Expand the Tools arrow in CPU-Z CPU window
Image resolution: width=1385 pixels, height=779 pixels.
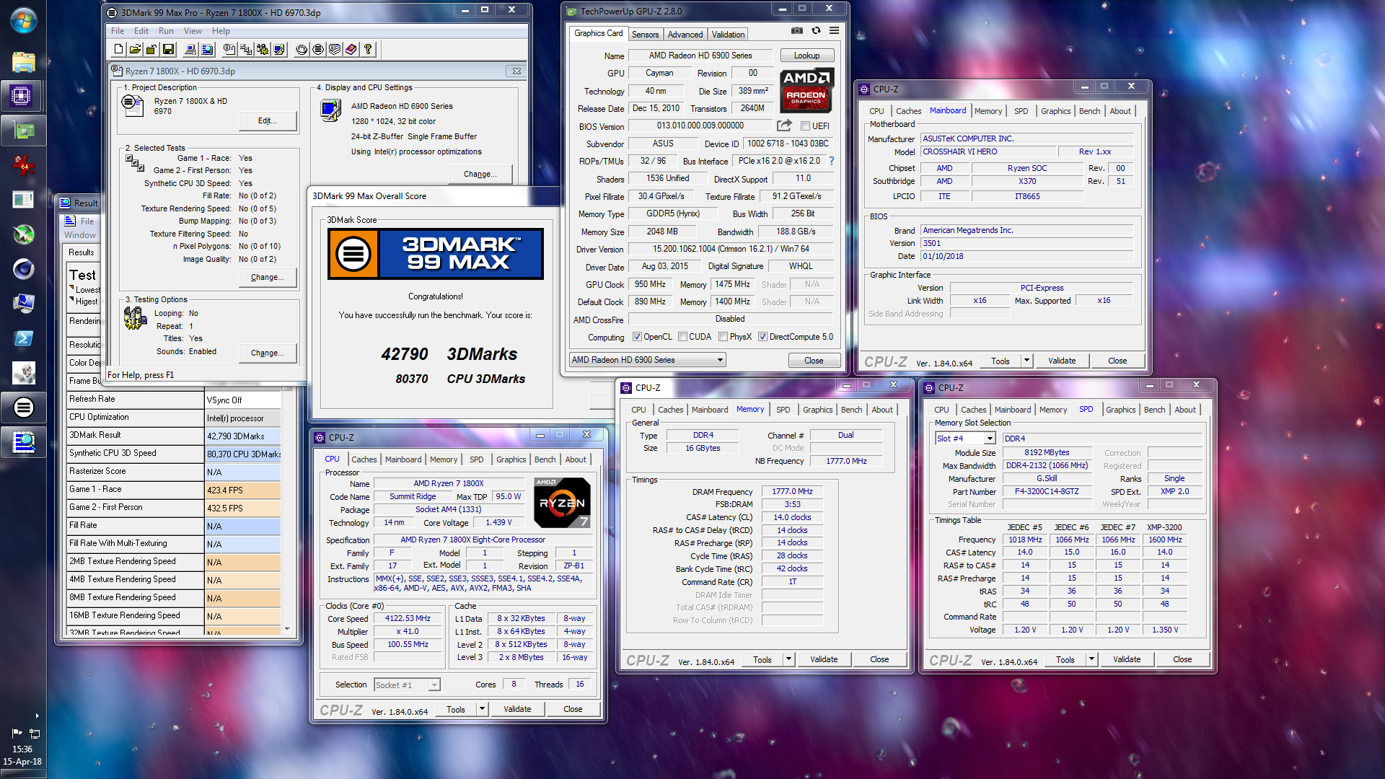pos(483,709)
